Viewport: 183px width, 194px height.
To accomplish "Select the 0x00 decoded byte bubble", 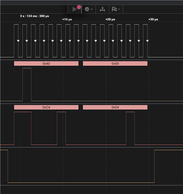I will click(x=115, y=63).
